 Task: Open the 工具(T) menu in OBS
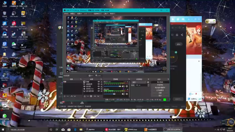coord(106,13)
